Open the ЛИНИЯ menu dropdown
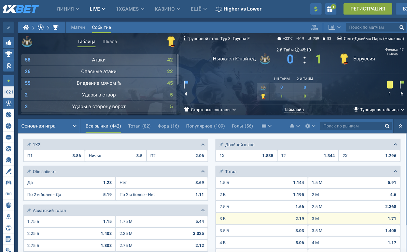The width and height of the screenshot is (407, 252). tap(68, 9)
